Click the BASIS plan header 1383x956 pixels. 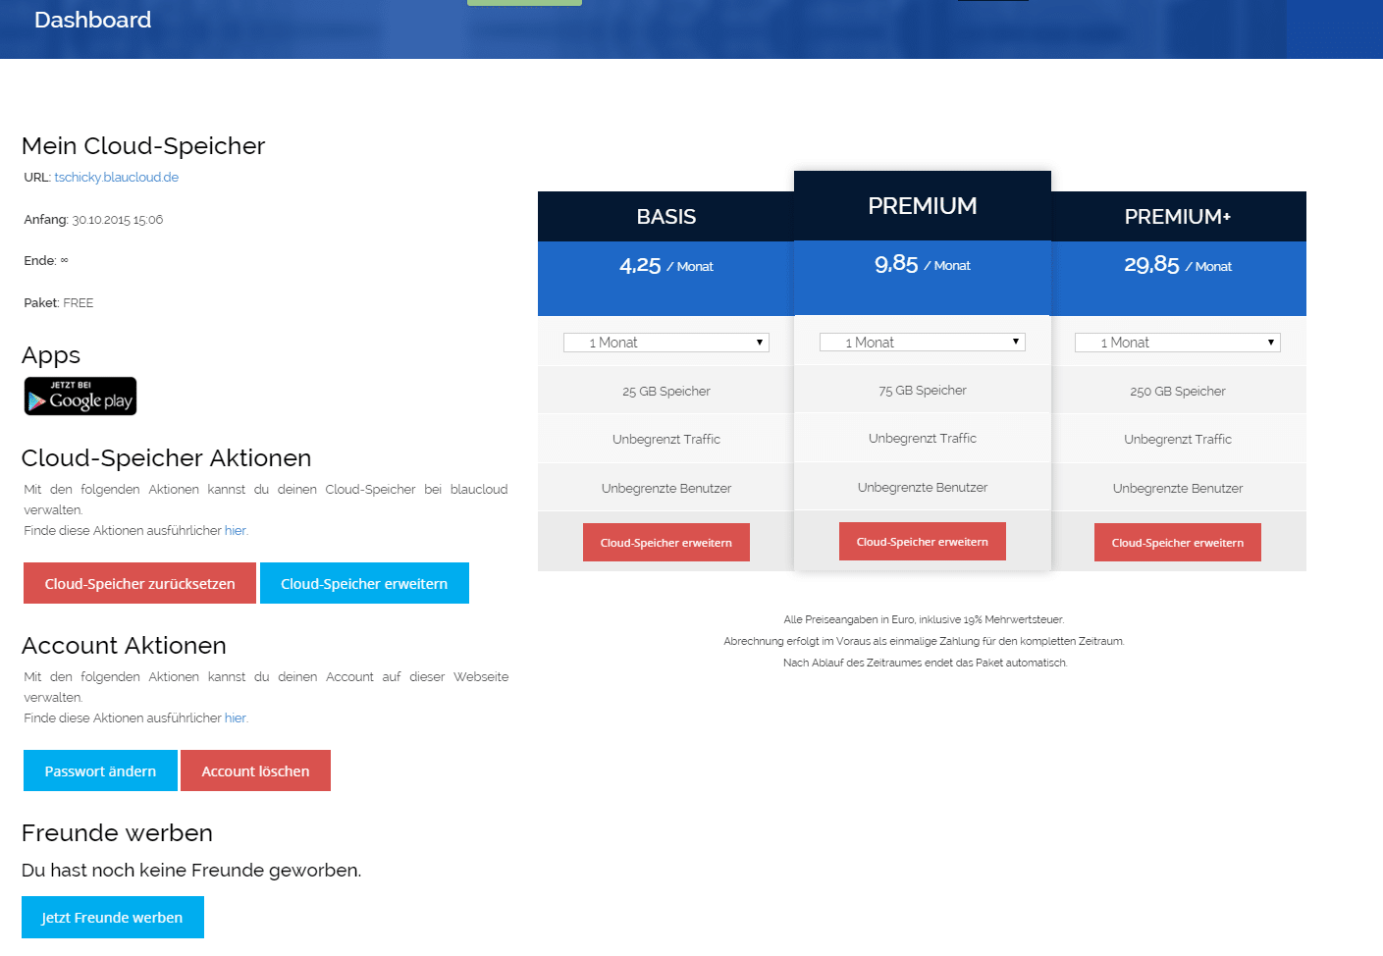click(x=665, y=217)
